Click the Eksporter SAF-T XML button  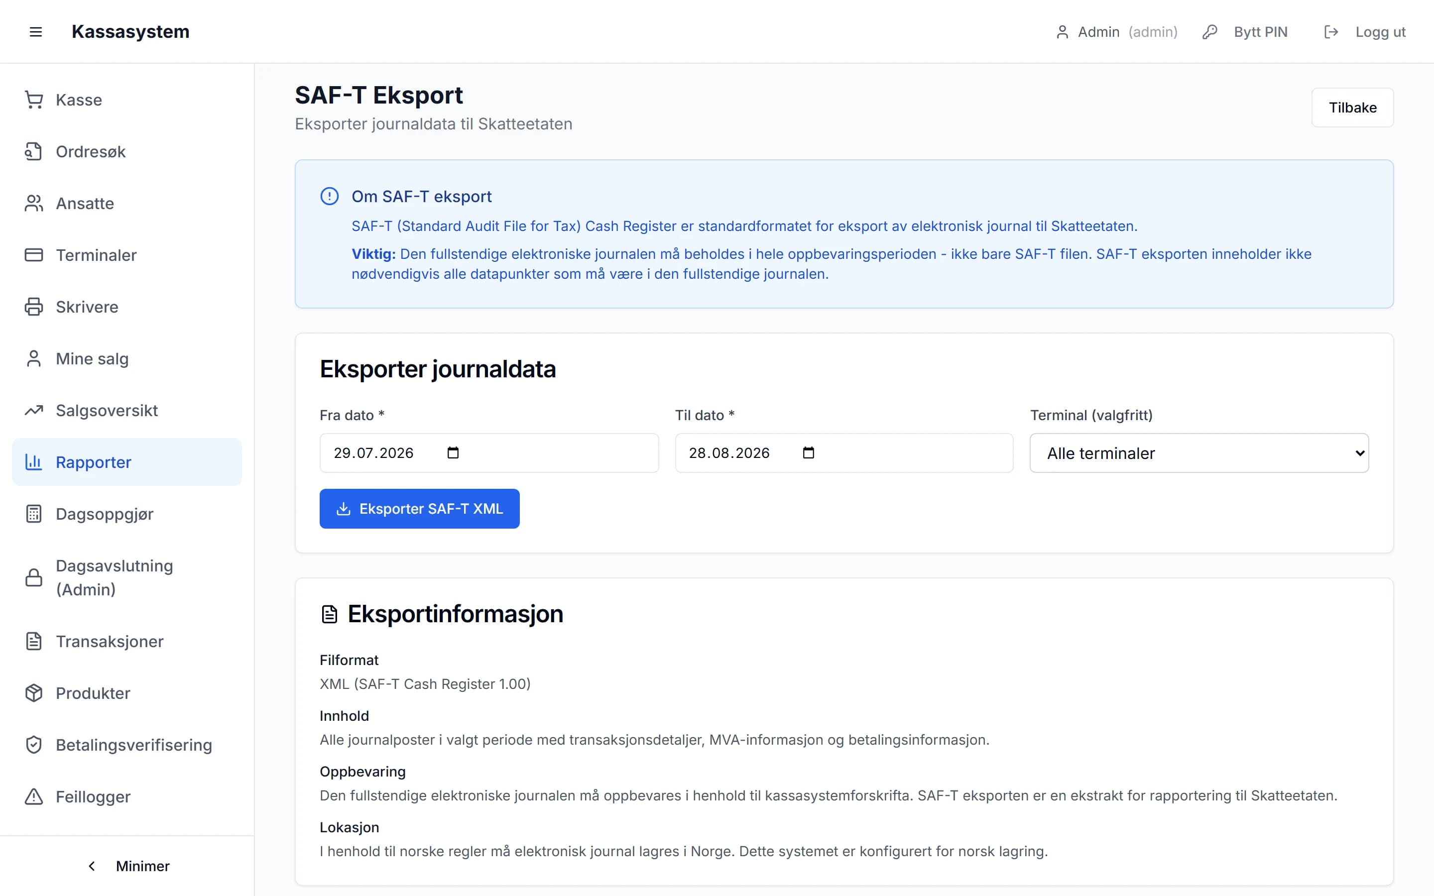coord(419,508)
